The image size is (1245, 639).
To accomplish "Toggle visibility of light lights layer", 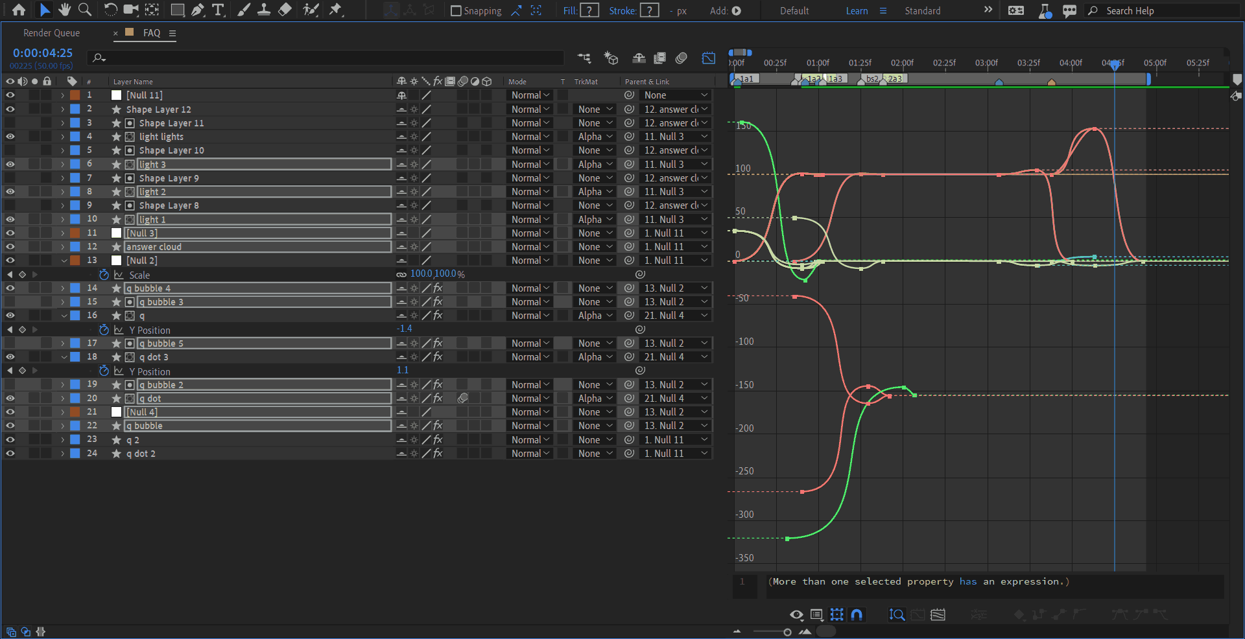I will [10, 137].
